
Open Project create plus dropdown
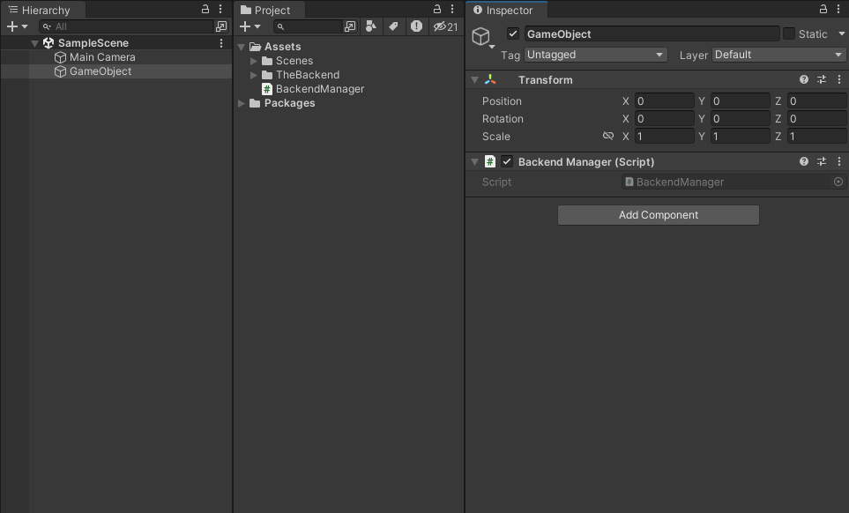point(249,26)
